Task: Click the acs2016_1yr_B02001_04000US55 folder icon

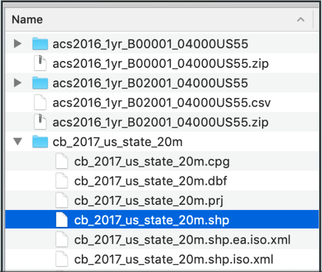Action: [x=41, y=83]
